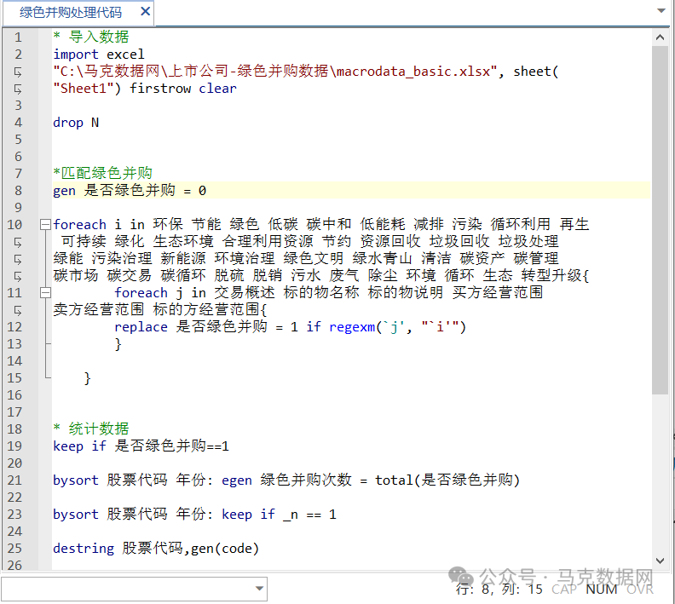Click the 'import excel' line

[99, 55]
